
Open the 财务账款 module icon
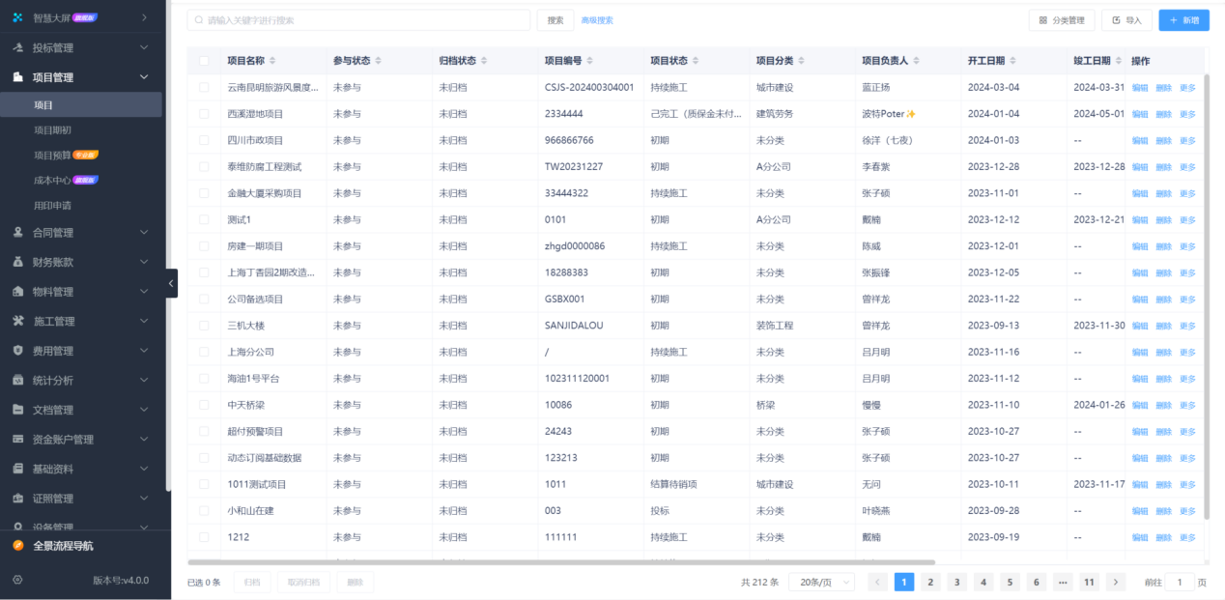point(19,261)
